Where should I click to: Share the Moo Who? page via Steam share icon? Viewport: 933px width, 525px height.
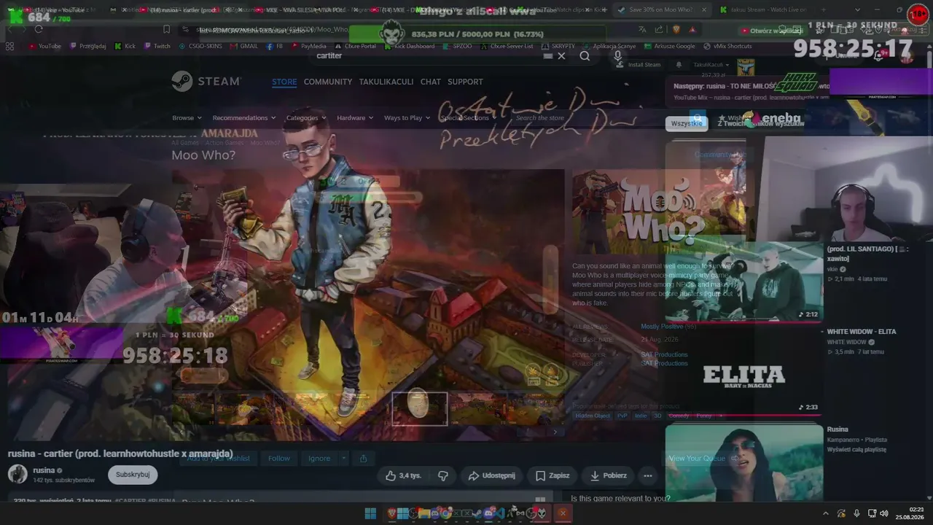[x=363, y=458]
